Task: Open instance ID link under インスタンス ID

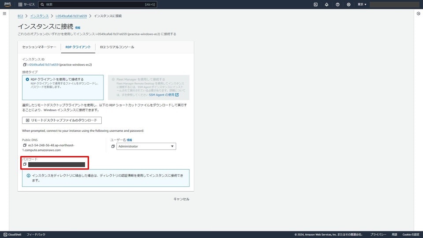Action: point(43,65)
